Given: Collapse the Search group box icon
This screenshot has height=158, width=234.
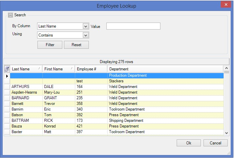Looking at the screenshot, I should pos(11,15).
